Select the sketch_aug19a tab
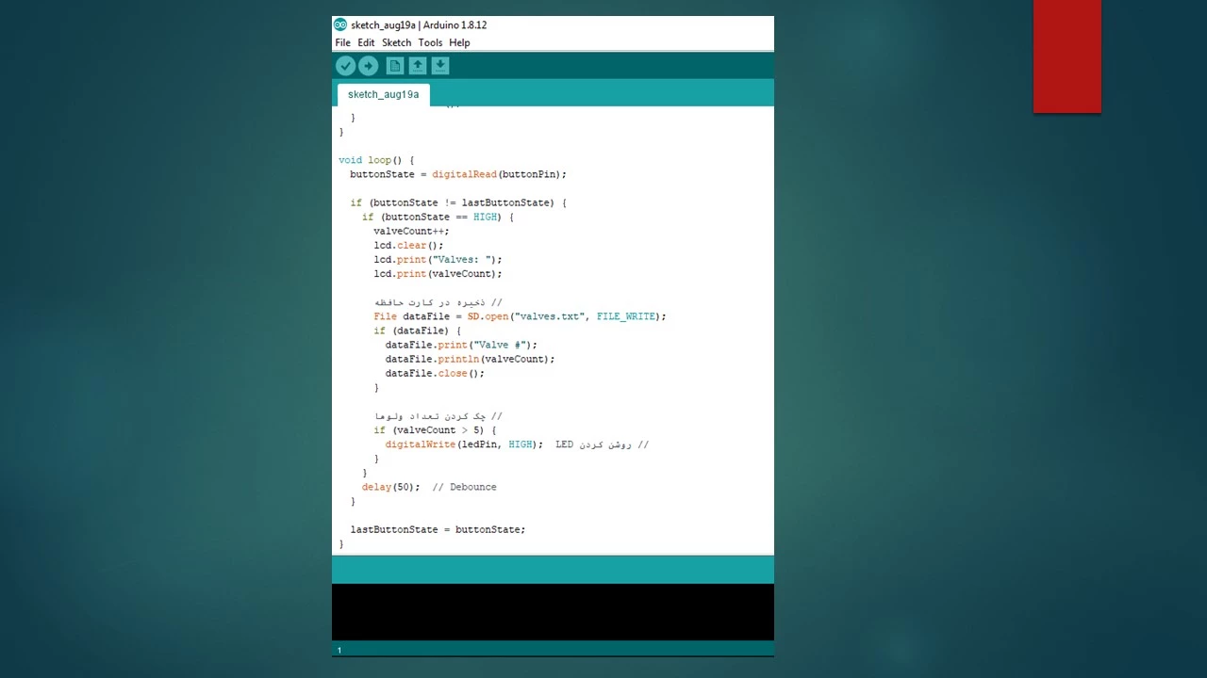 (383, 94)
